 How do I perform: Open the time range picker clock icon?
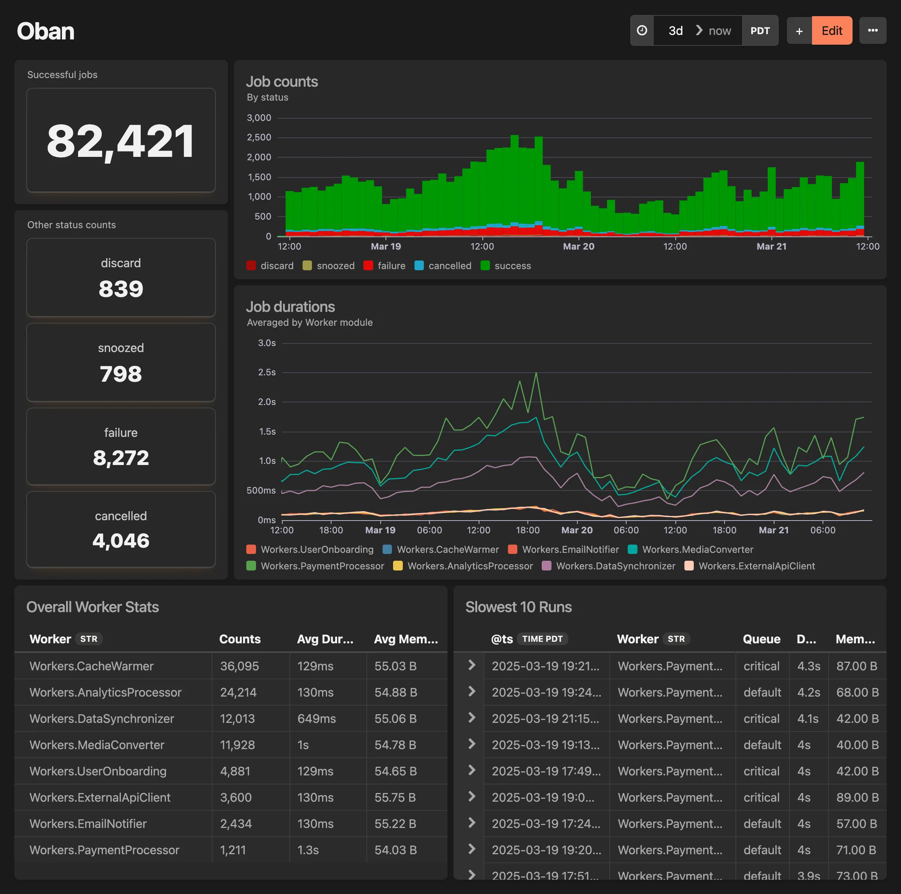pyautogui.click(x=642, y=30)
